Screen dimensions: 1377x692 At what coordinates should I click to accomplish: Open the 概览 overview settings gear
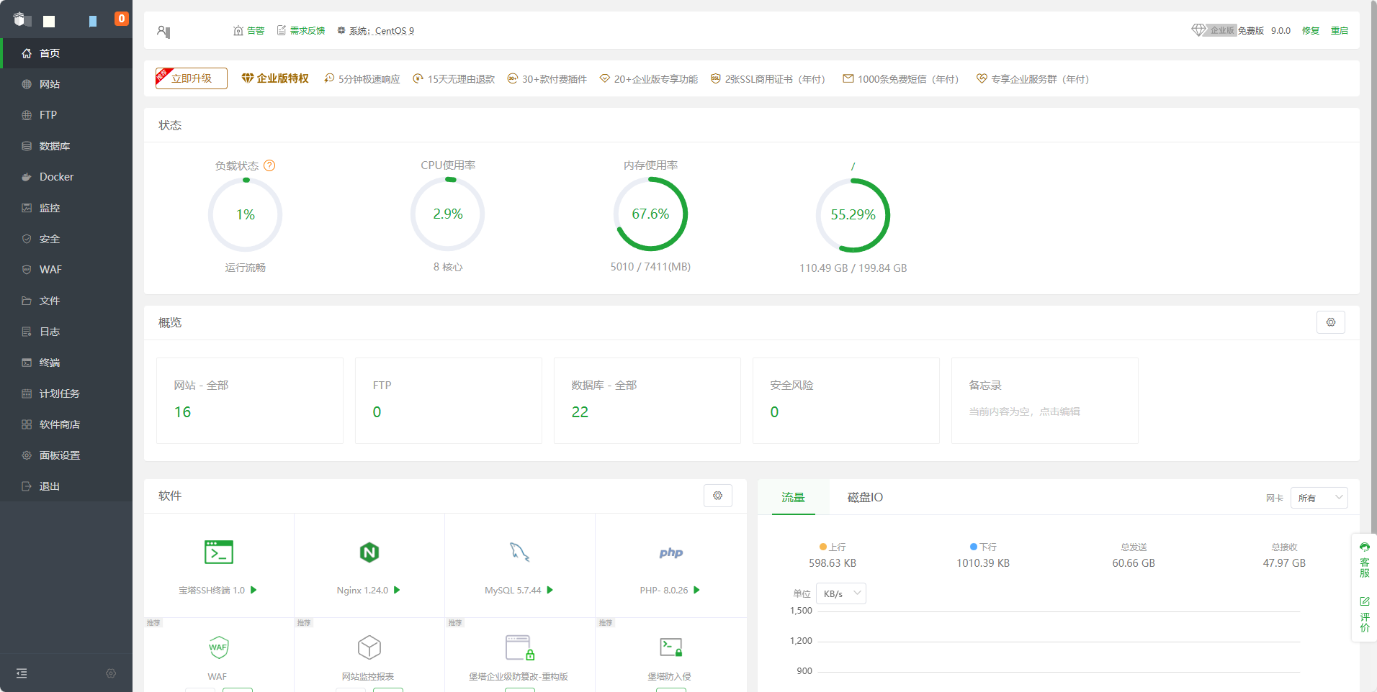[x=1330, y=322]
